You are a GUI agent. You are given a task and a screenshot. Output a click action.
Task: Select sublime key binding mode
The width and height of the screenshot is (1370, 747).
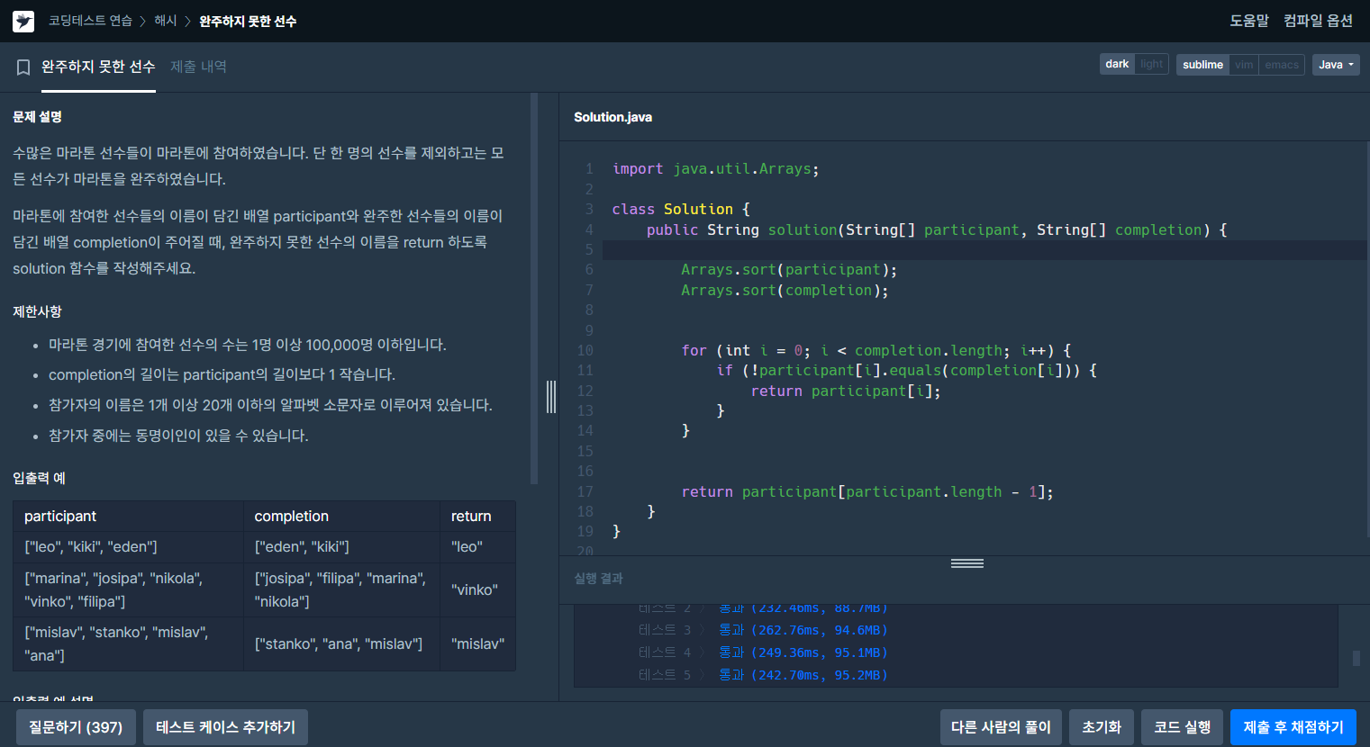1202,65
